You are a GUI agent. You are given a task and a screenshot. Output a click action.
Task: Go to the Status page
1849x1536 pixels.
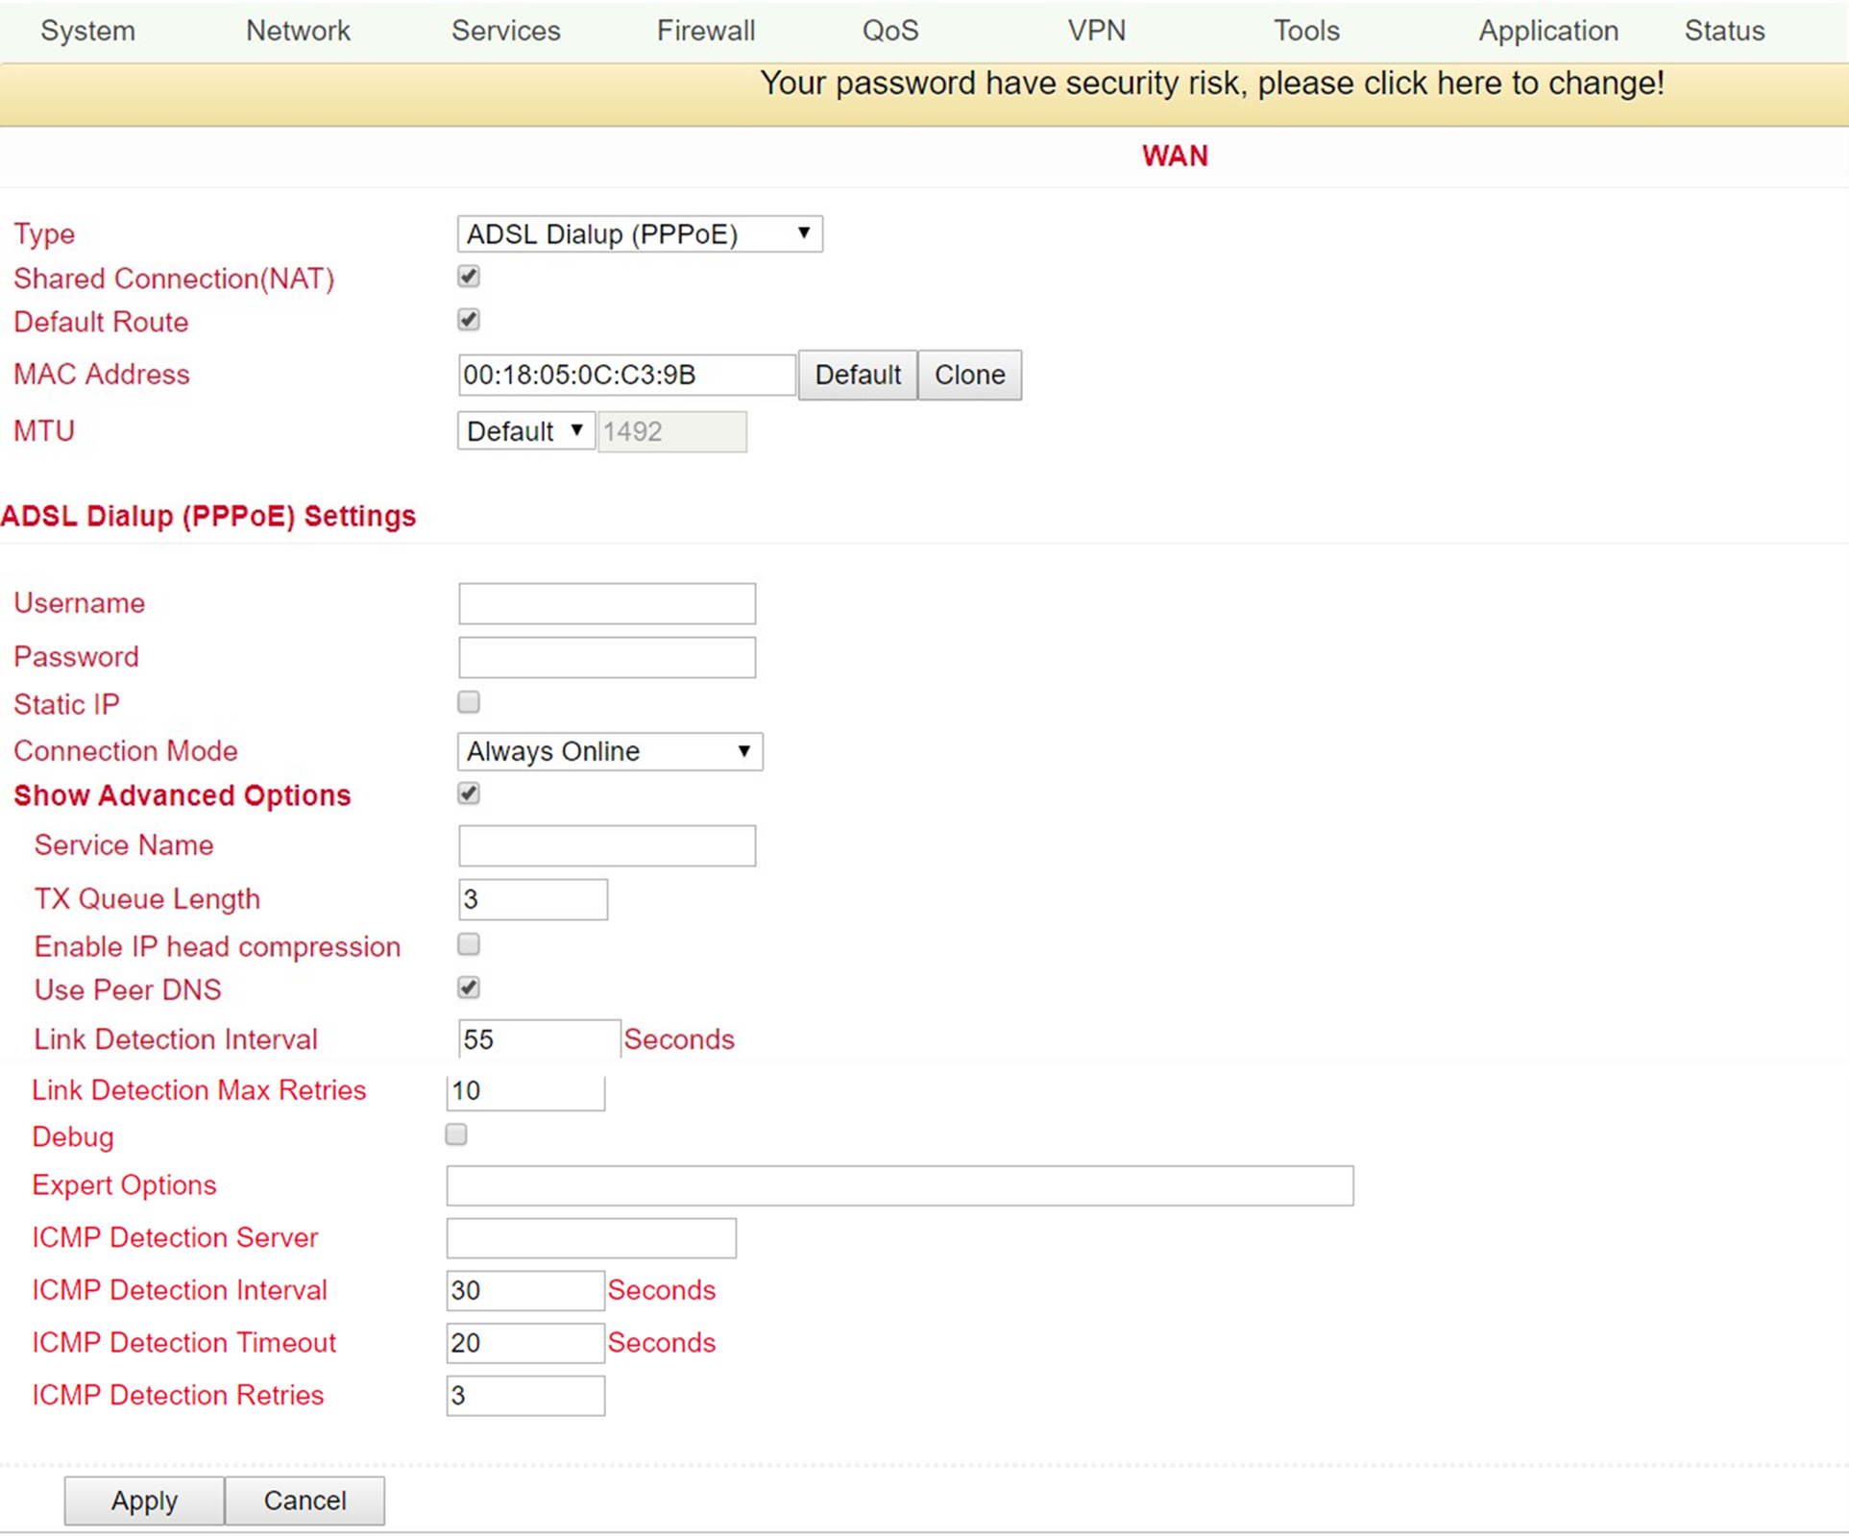pos(1723,30)
